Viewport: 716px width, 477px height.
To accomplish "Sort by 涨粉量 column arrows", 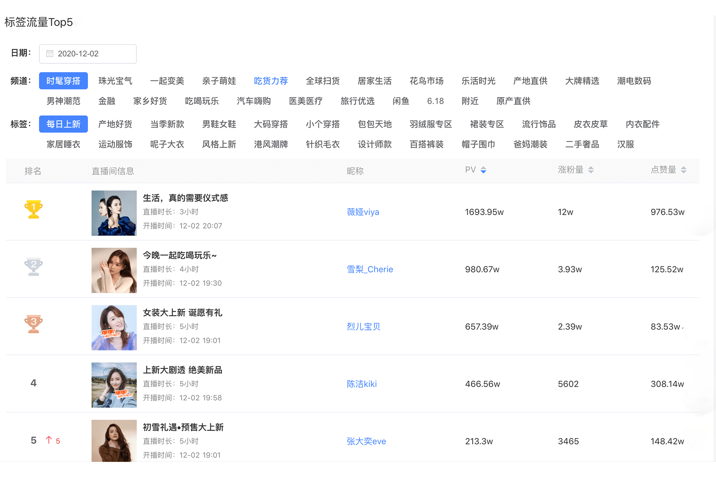I will point(591,170).
